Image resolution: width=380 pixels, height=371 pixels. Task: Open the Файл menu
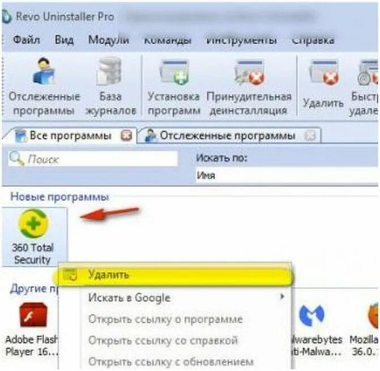pos(27,40)
